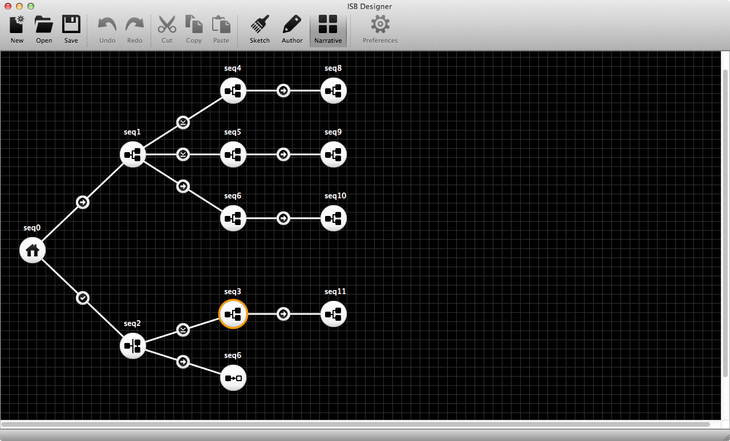Click transition marker between seq1 and seq4
The height and width of the screenshot is (441, 730).
(182, 122)
